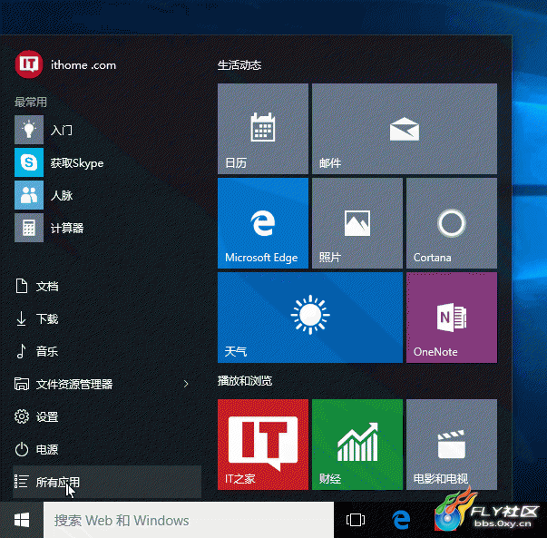Open the 财经 finance tile
The width and height of the screenshot is (547, 538).
[x=357, y=445]
